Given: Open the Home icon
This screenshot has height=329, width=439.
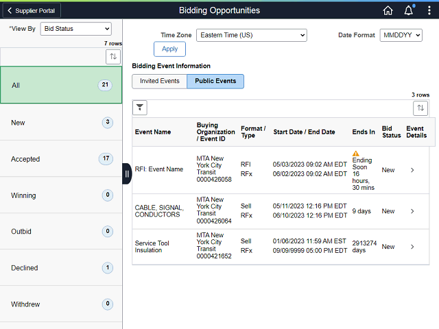Looking at the screenshot, I should click(388, 11).
